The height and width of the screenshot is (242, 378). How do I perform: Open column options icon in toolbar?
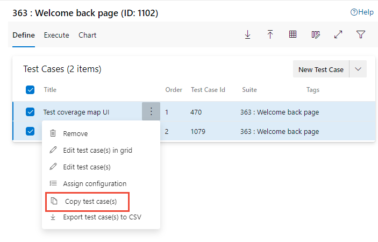coord(316,35)
